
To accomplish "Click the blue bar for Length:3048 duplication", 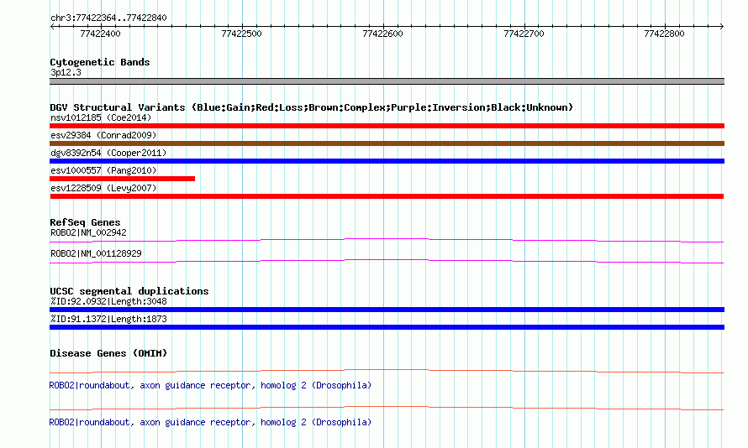I will [387, 310].
